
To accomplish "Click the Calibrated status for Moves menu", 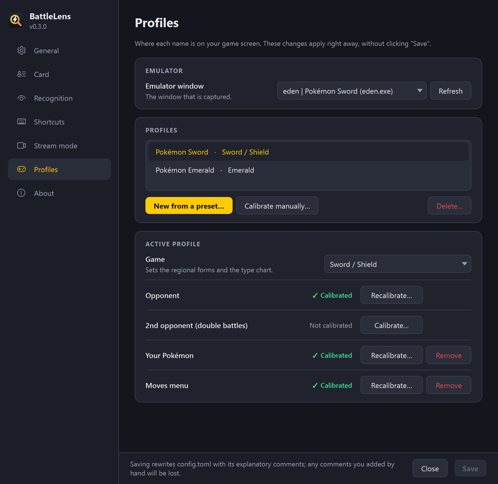I will click(332, 385).
